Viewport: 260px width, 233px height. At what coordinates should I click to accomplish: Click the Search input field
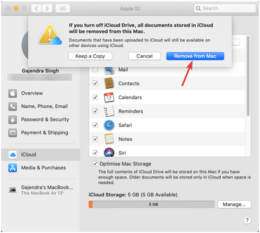pyautogui.click(x=225, y=8)
